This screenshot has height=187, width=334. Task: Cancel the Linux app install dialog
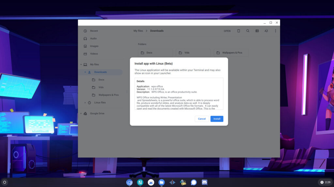pos(202,119)
